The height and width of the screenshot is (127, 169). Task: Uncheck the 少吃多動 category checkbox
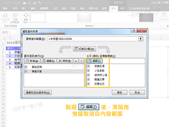88,71
